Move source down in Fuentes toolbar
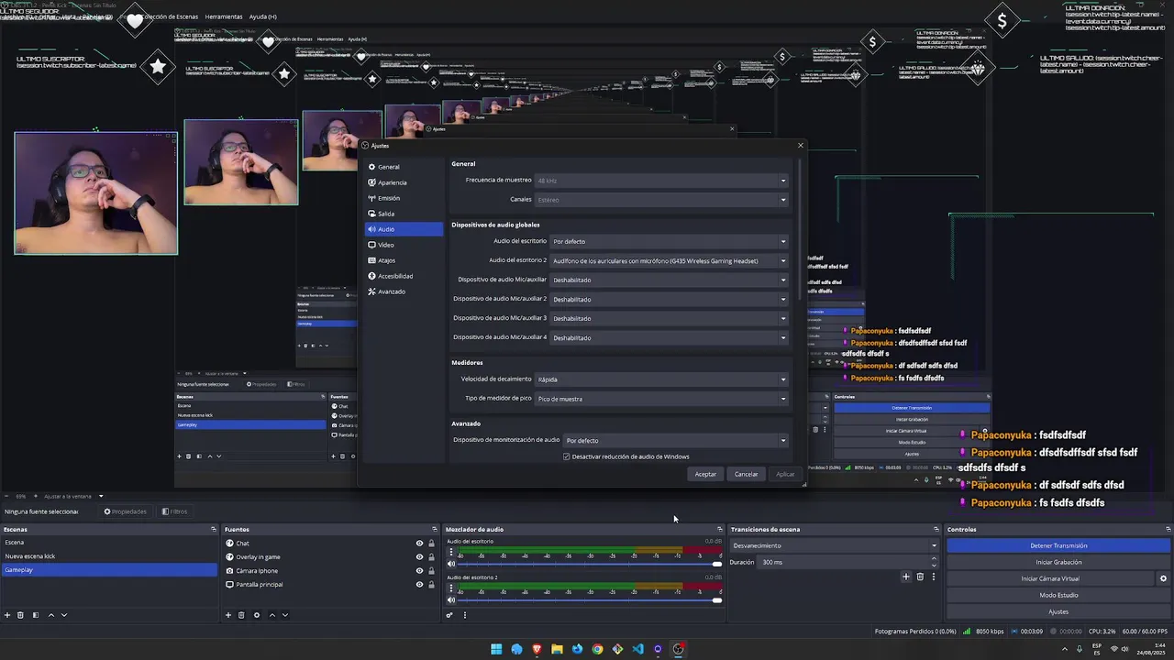The width and height of the screenshot is (1174, 660). point(284,615)
